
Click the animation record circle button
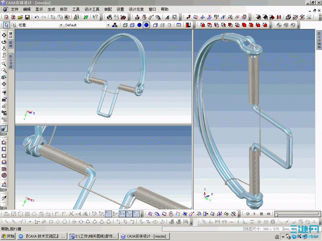tap(248, 214)
